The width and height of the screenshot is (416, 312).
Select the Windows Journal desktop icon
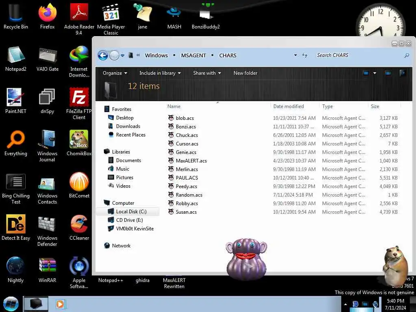point(47,146)
